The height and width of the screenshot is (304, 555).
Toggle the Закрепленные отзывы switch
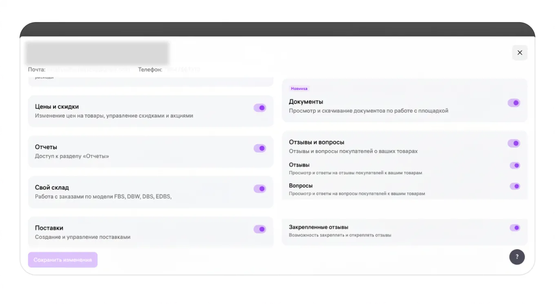[x=515, y=228]
